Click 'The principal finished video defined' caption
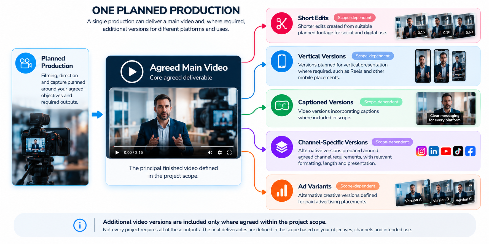 pos(173,168)
